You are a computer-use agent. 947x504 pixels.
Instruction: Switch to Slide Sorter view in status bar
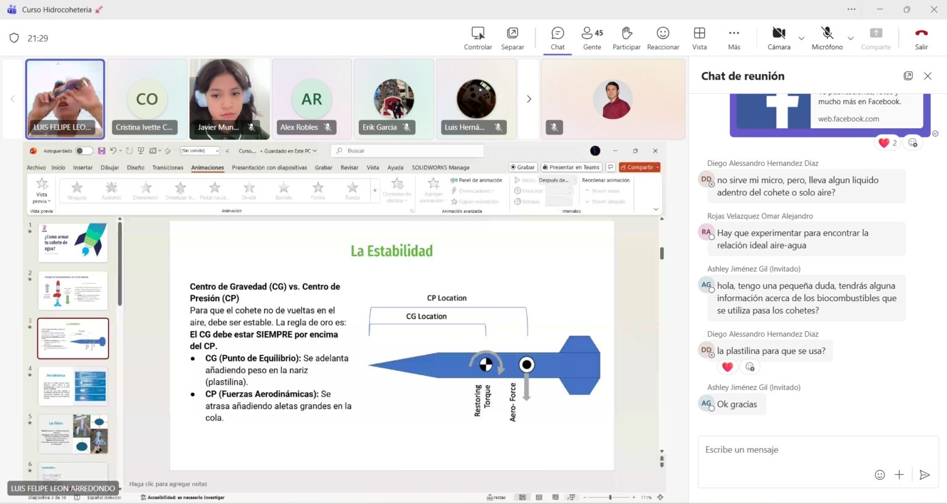[x=538, y=497]
